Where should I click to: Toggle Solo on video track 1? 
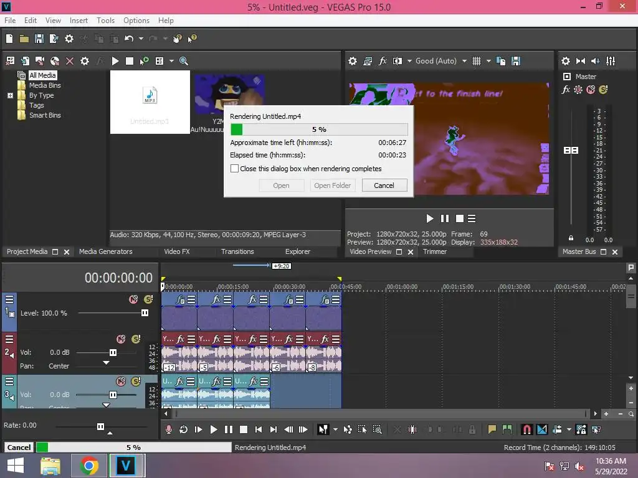pos(148,299)
